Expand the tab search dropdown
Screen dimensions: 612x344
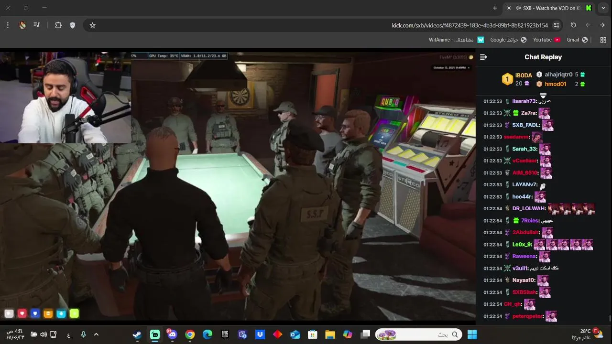(x=603, y=8)
